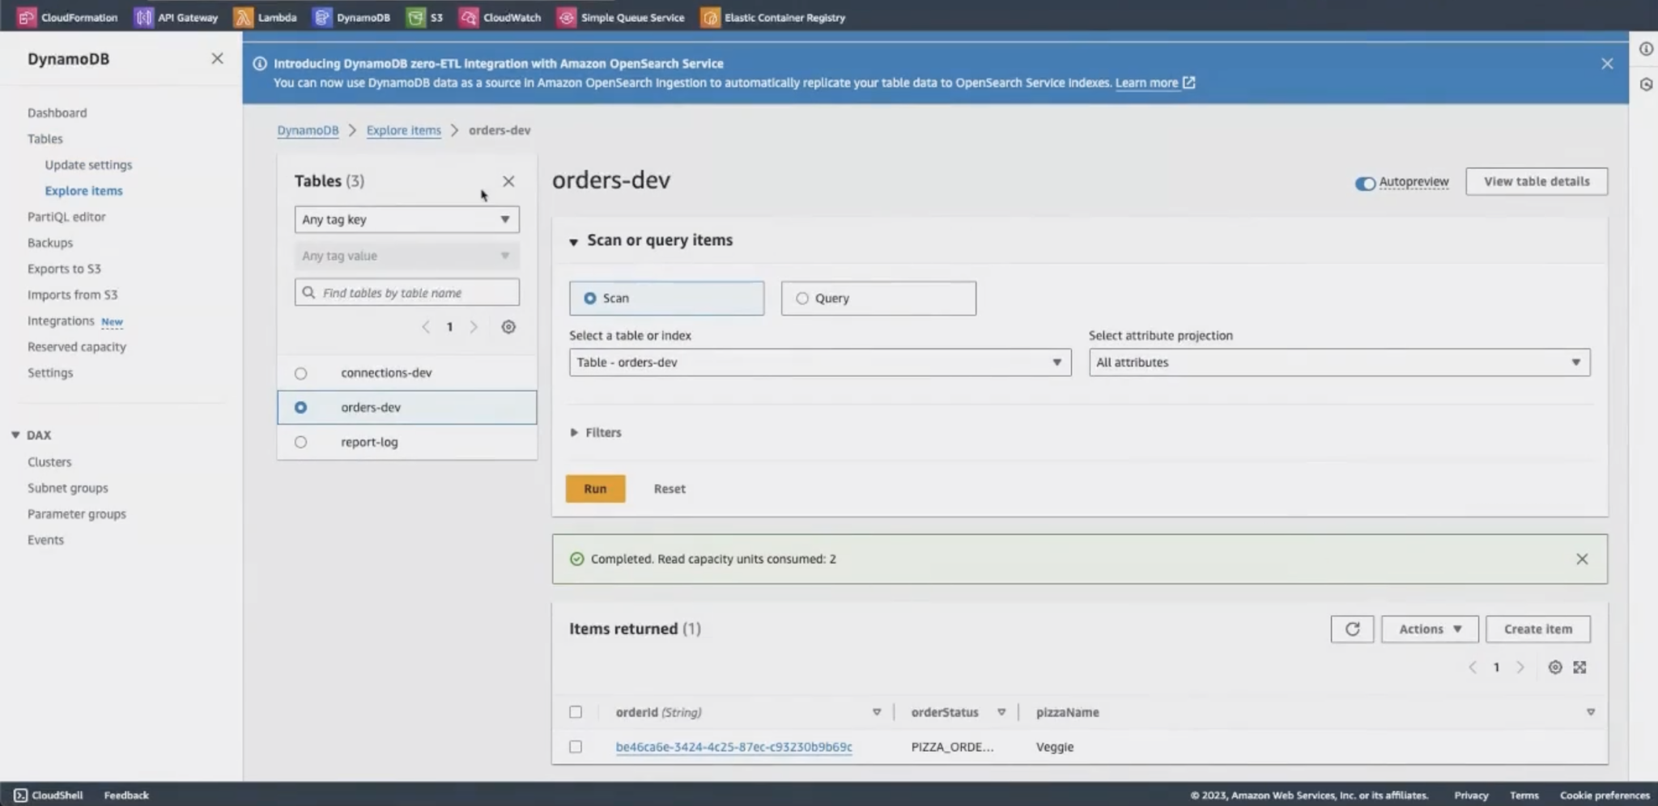This screenshot has width=1658, height=806.
Task: Open PartiQL editor from the sidebar
Action: pyautogui.click(x=66, y=217)
